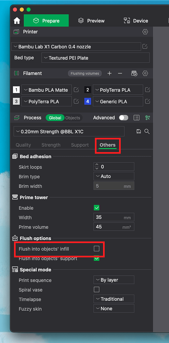Remove a filament with minus icon
The image size is (169, 343).
click(x=120, y=73)
